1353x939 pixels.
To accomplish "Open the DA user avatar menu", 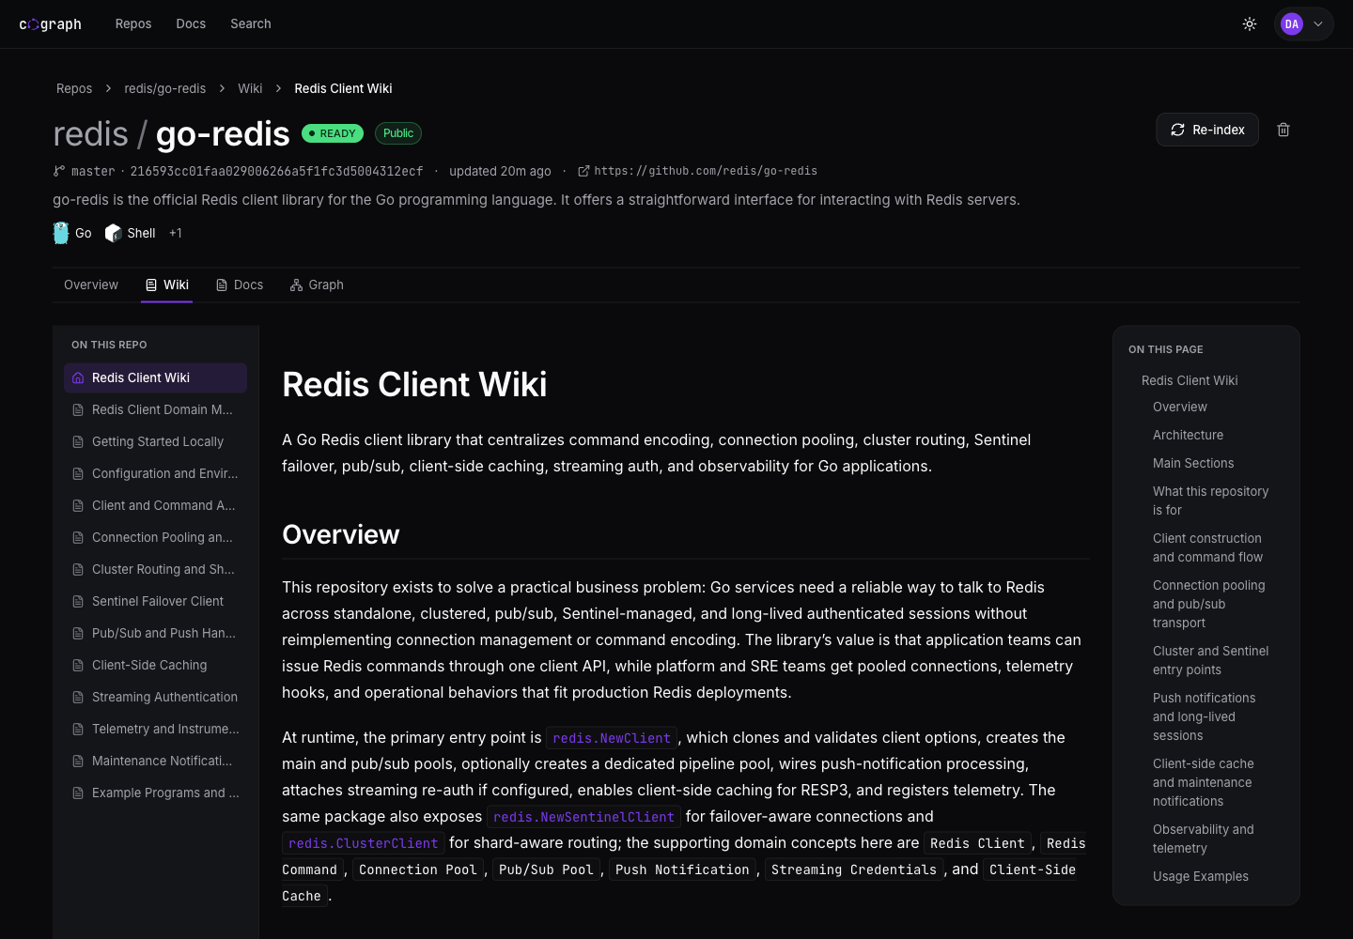I will point(1292,24).
